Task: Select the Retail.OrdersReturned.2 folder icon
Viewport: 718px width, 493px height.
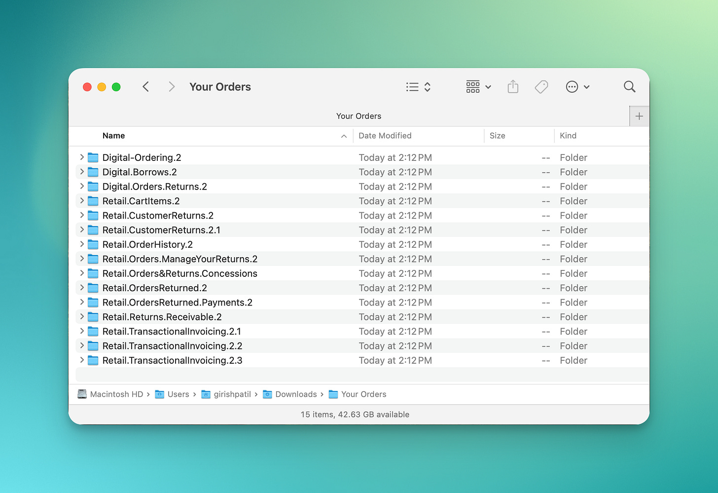Action: tap(93, 288)
